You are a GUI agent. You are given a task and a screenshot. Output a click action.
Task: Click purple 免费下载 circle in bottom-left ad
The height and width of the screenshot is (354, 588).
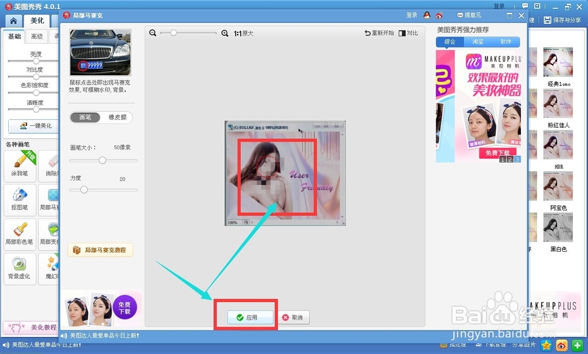click(x=125, y=308)
